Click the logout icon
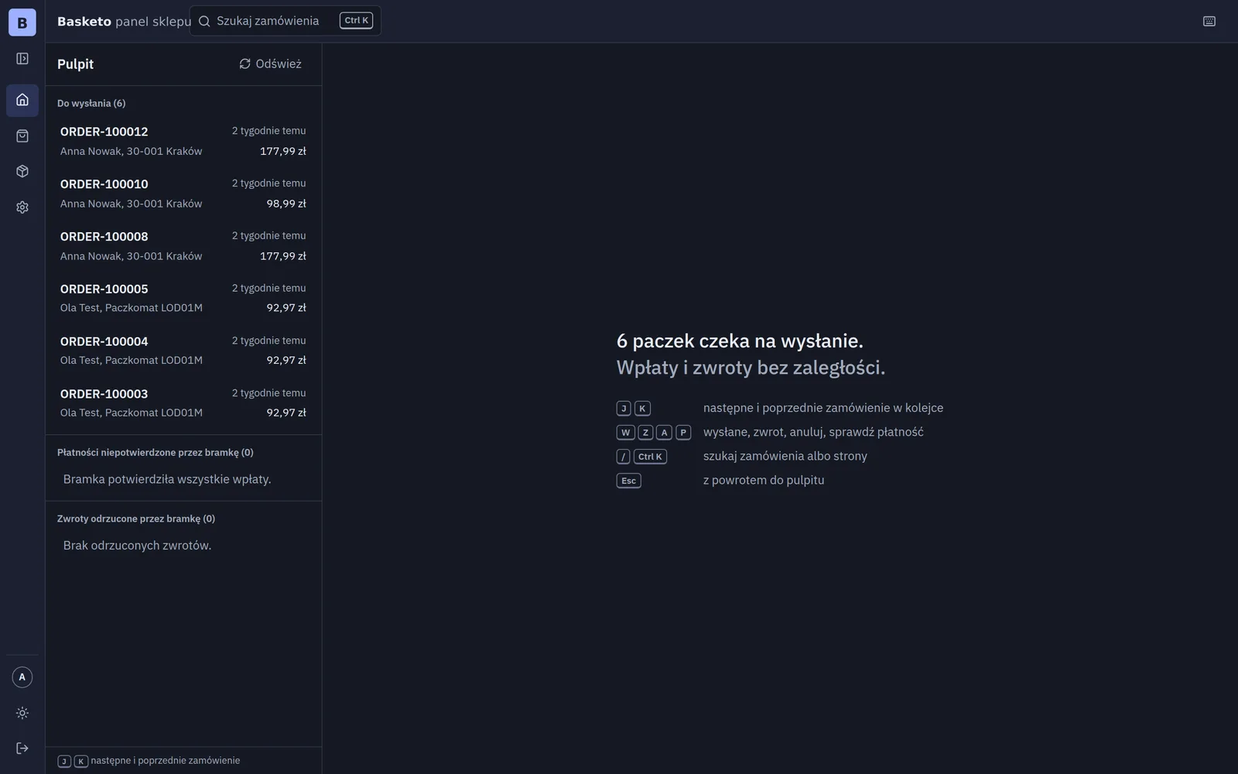Viewport: 1238px width, 774px height. (22, 748)
